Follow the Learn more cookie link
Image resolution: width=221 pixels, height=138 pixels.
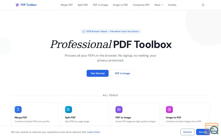93,132
